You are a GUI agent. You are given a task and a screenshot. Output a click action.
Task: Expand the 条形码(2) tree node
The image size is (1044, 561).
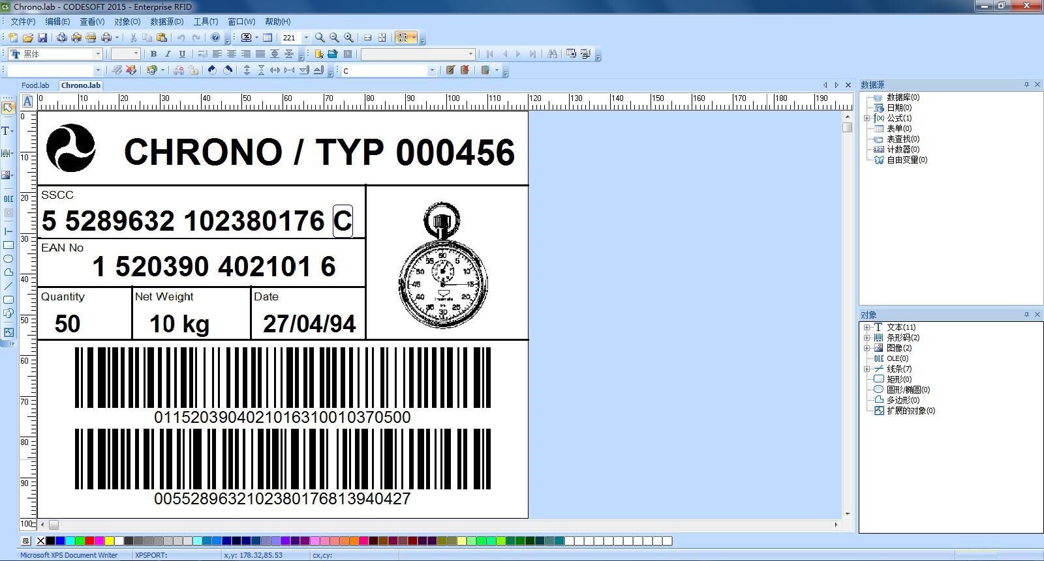pyautogui.click(x=867, y=338)
